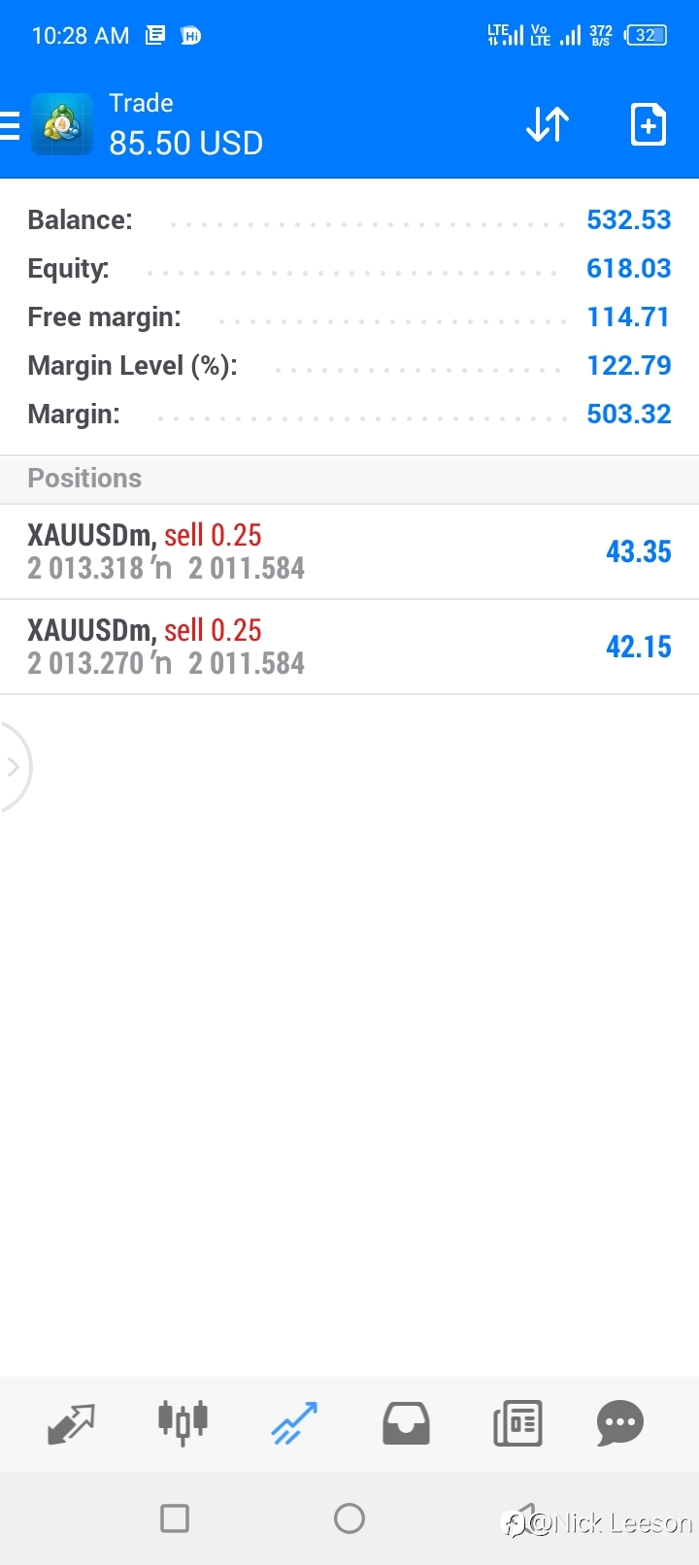Open the chat messages bubble icon
Image resolution: width=699 pixels, height=1565 pixels.
coord(620,1423)
